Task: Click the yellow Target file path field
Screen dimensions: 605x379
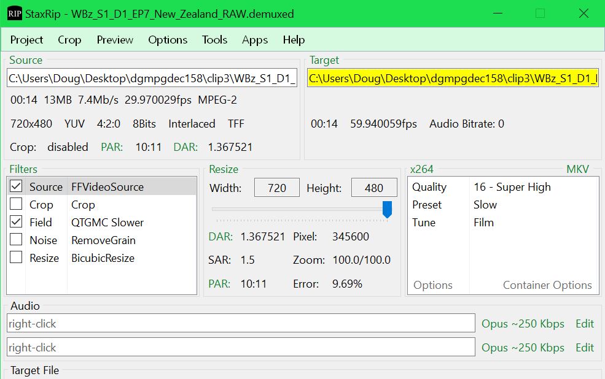Action: click(453, 78)
